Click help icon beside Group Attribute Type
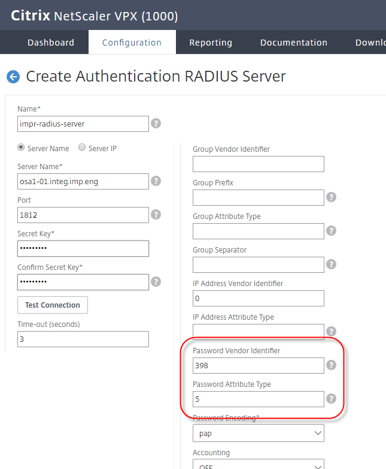 tap(331, 231)
